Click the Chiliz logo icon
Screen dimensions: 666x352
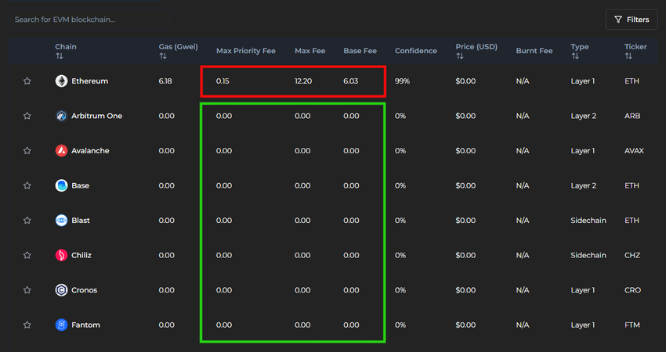point(62,255)
